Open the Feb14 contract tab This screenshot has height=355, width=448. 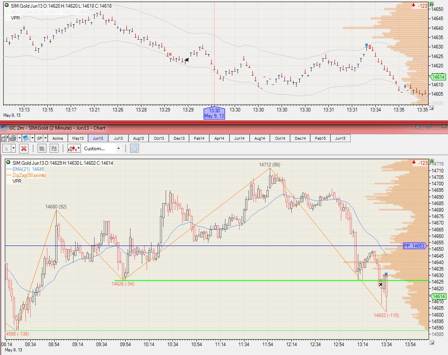point(199,139)
